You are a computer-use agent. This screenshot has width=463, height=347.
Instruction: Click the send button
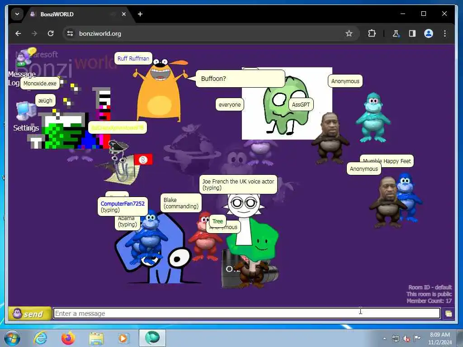[29, 314]
